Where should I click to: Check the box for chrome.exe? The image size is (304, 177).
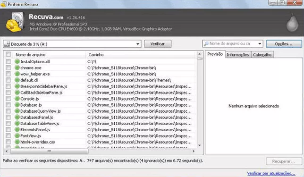click(x=8, y=68)
